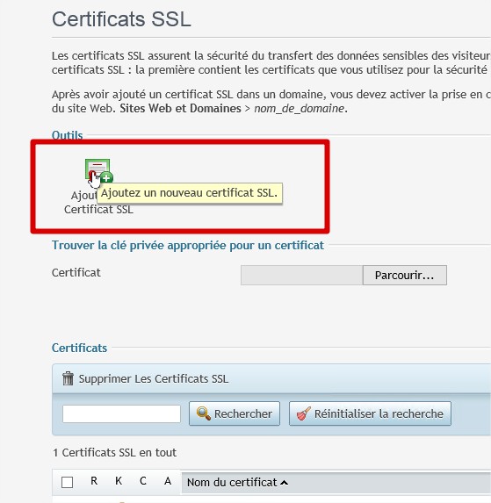Click the R column header
This screenshot has width=491, height=503.
(94, 481)
